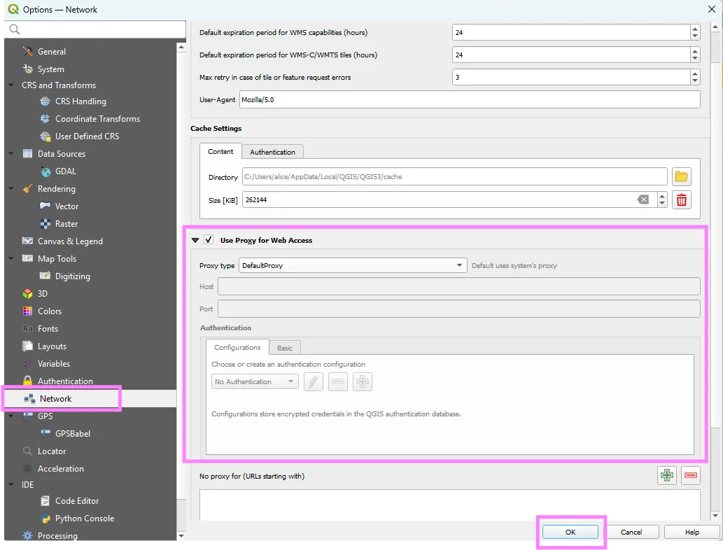
Task: Open Help for network options
Action: coord(691,532)
